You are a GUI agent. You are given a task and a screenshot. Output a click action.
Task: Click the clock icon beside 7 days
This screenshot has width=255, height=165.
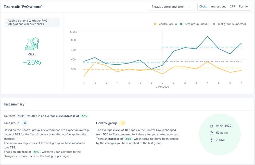click(x=211, y=140)
